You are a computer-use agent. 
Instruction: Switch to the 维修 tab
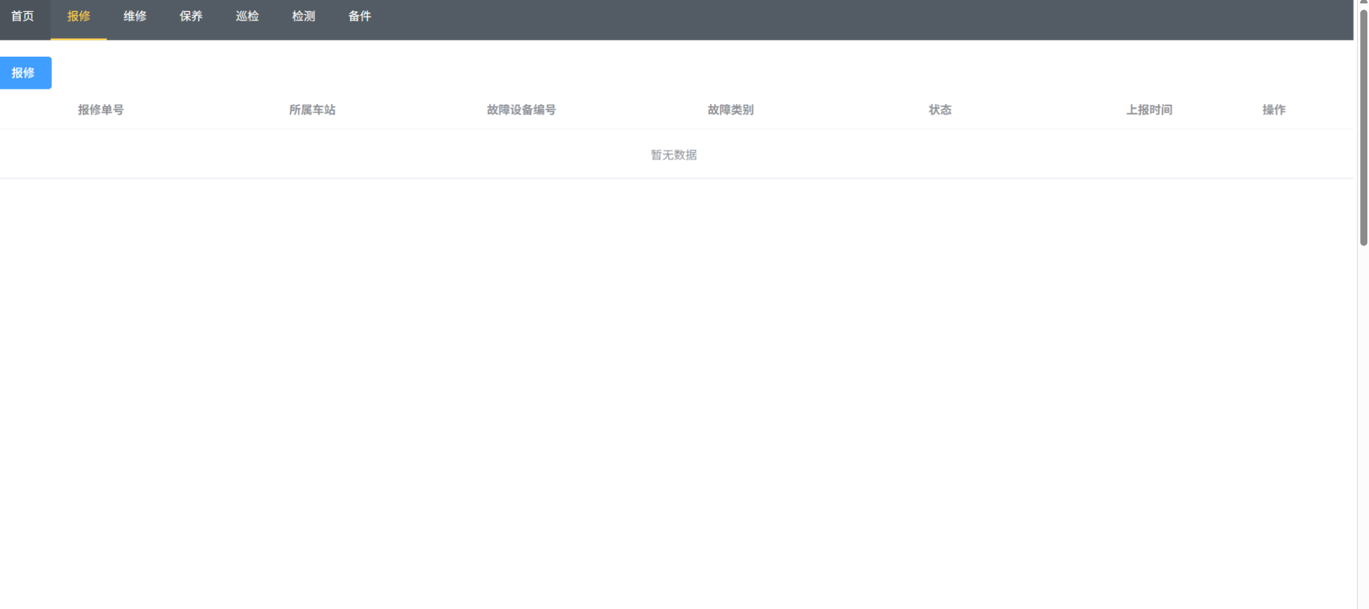point(135,16)
